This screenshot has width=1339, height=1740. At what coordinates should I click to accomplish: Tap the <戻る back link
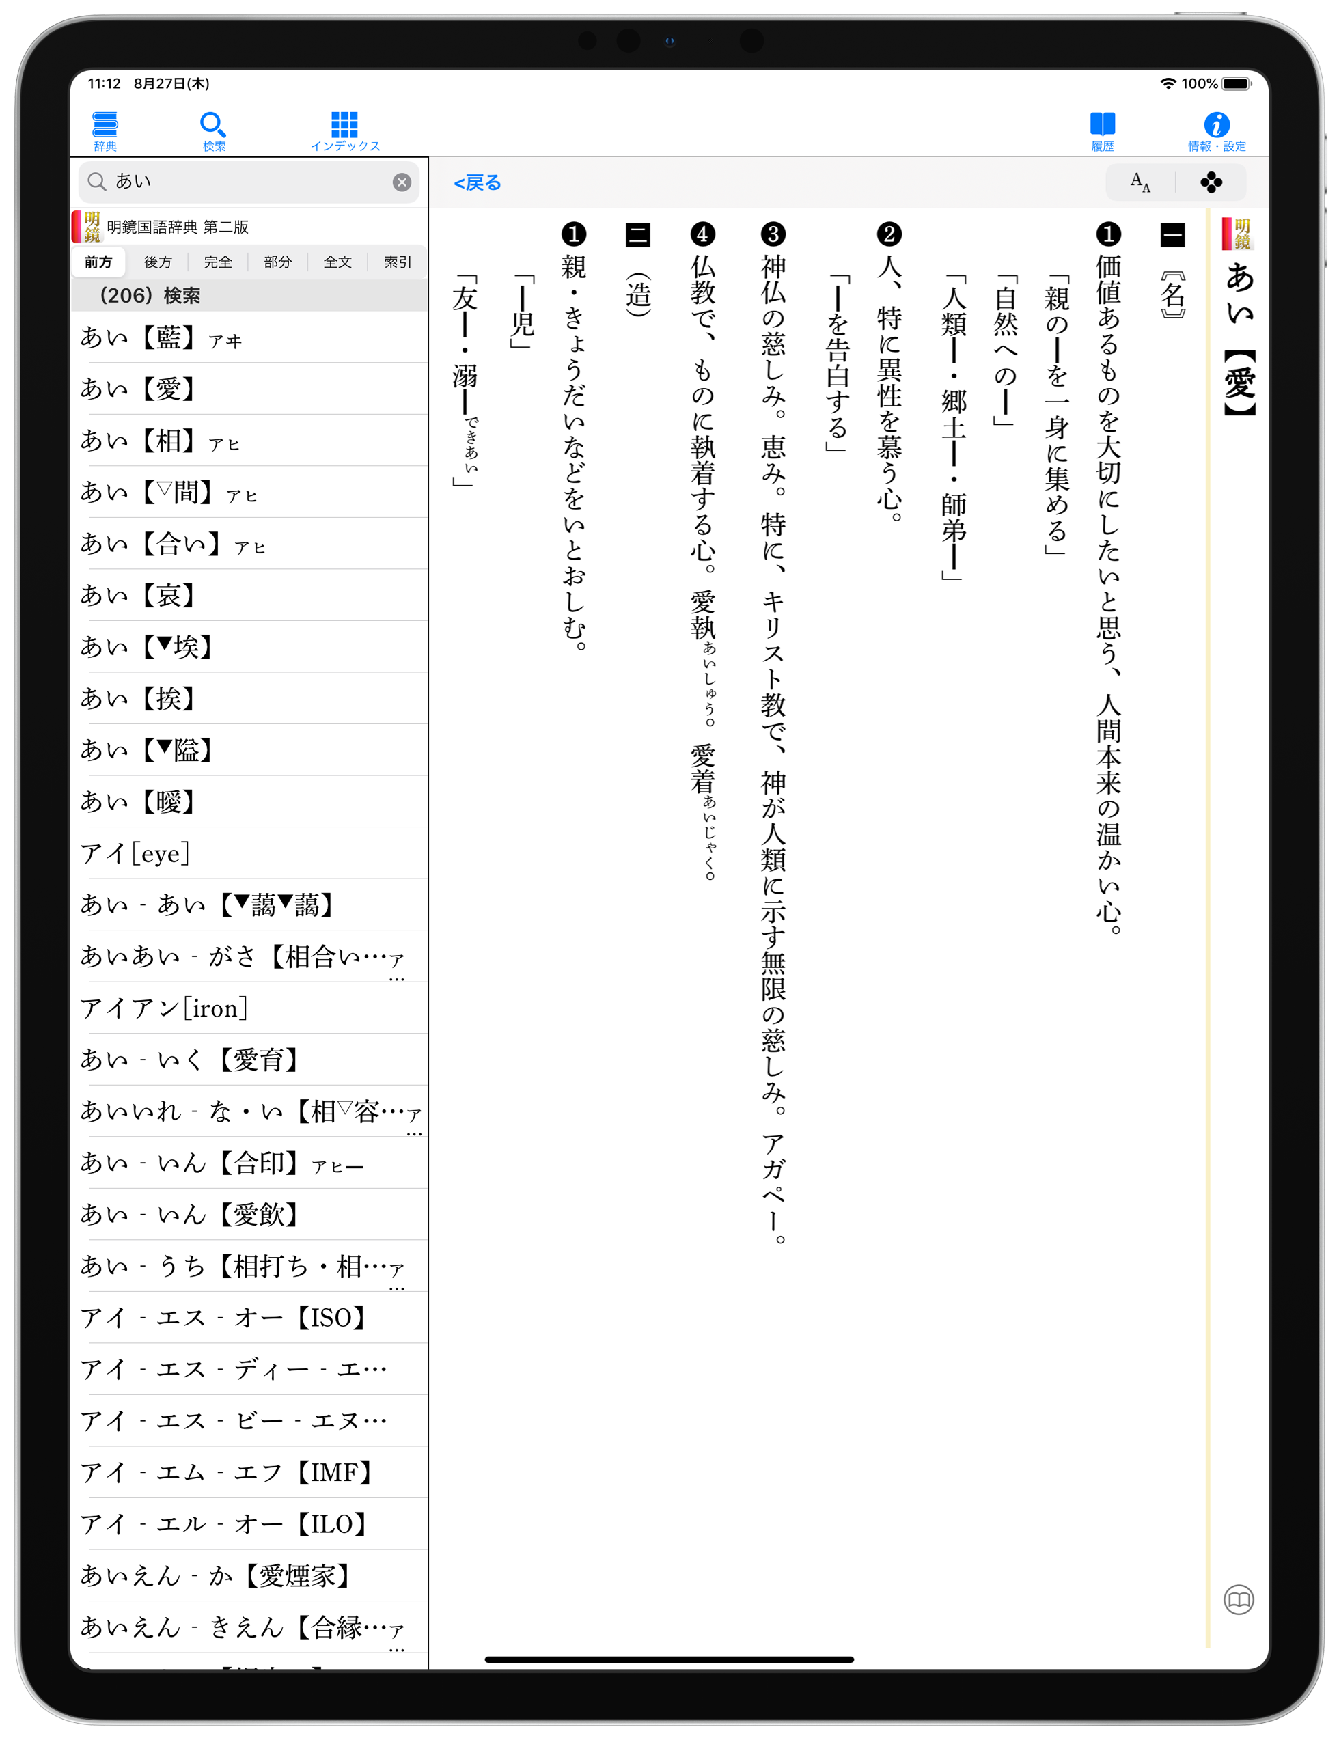click(477, 183)
